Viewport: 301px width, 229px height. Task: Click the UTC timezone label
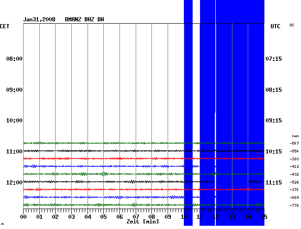coord(276,26)
